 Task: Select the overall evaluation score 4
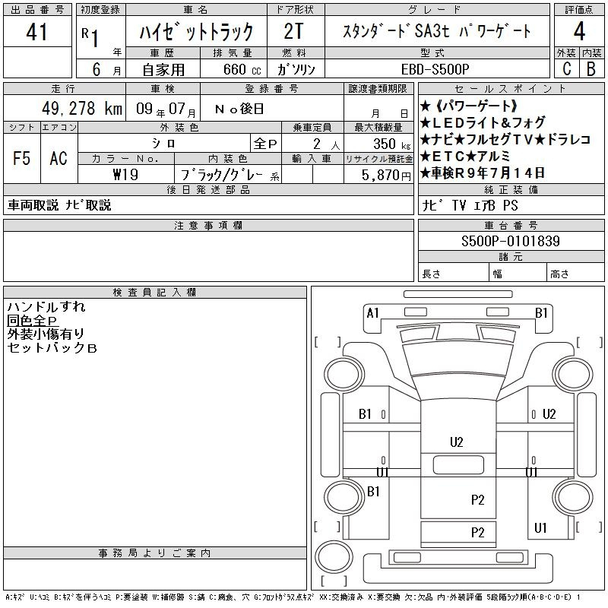coord(579,31)
